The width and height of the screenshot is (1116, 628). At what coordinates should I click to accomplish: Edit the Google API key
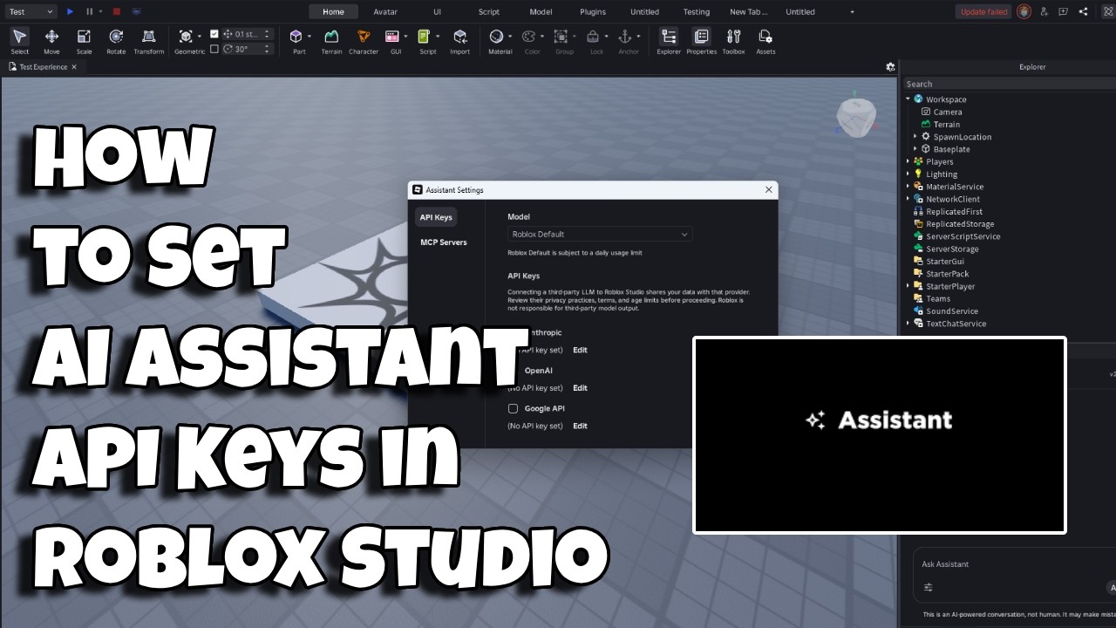[580, 426]
